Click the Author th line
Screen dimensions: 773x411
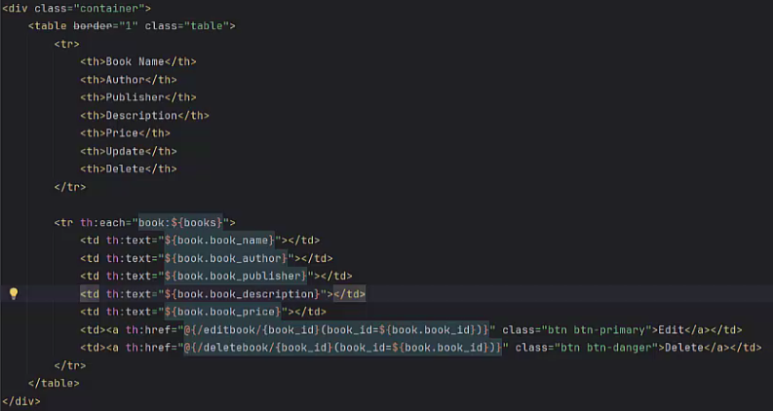(128, 79)
